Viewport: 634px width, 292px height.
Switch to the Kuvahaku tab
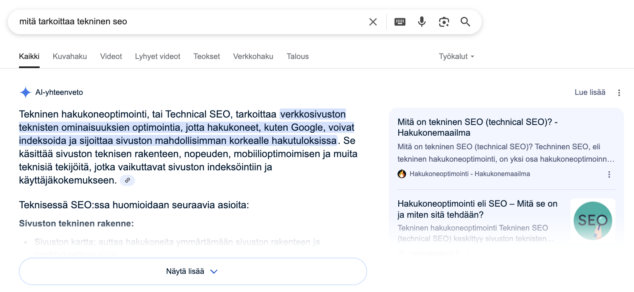click(x=69, y=57)
